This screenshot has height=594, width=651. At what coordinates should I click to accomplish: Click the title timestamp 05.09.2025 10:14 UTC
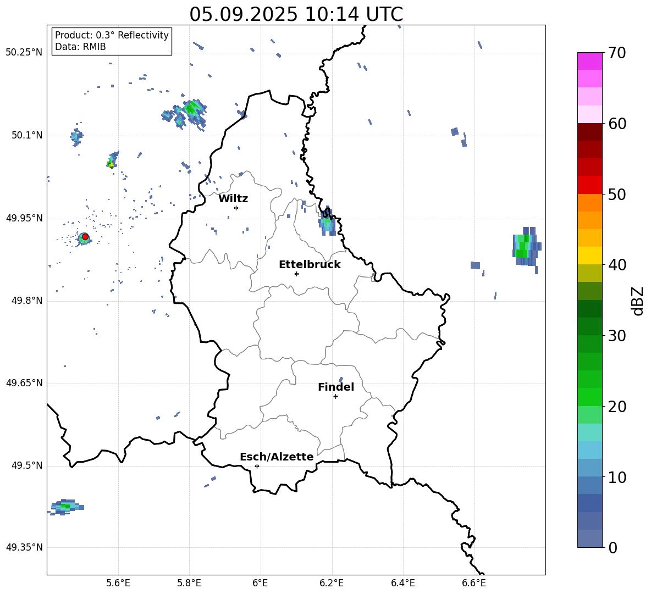click(x=296, y=14)
